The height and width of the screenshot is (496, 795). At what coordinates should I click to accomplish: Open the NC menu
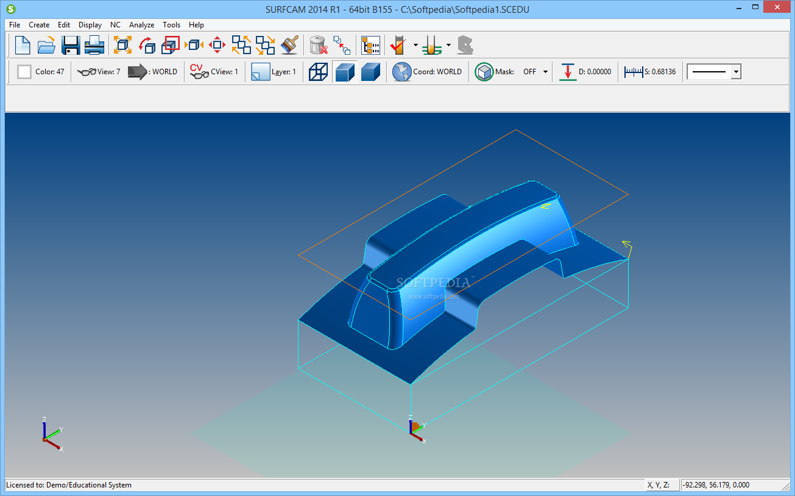click(115, 25)
